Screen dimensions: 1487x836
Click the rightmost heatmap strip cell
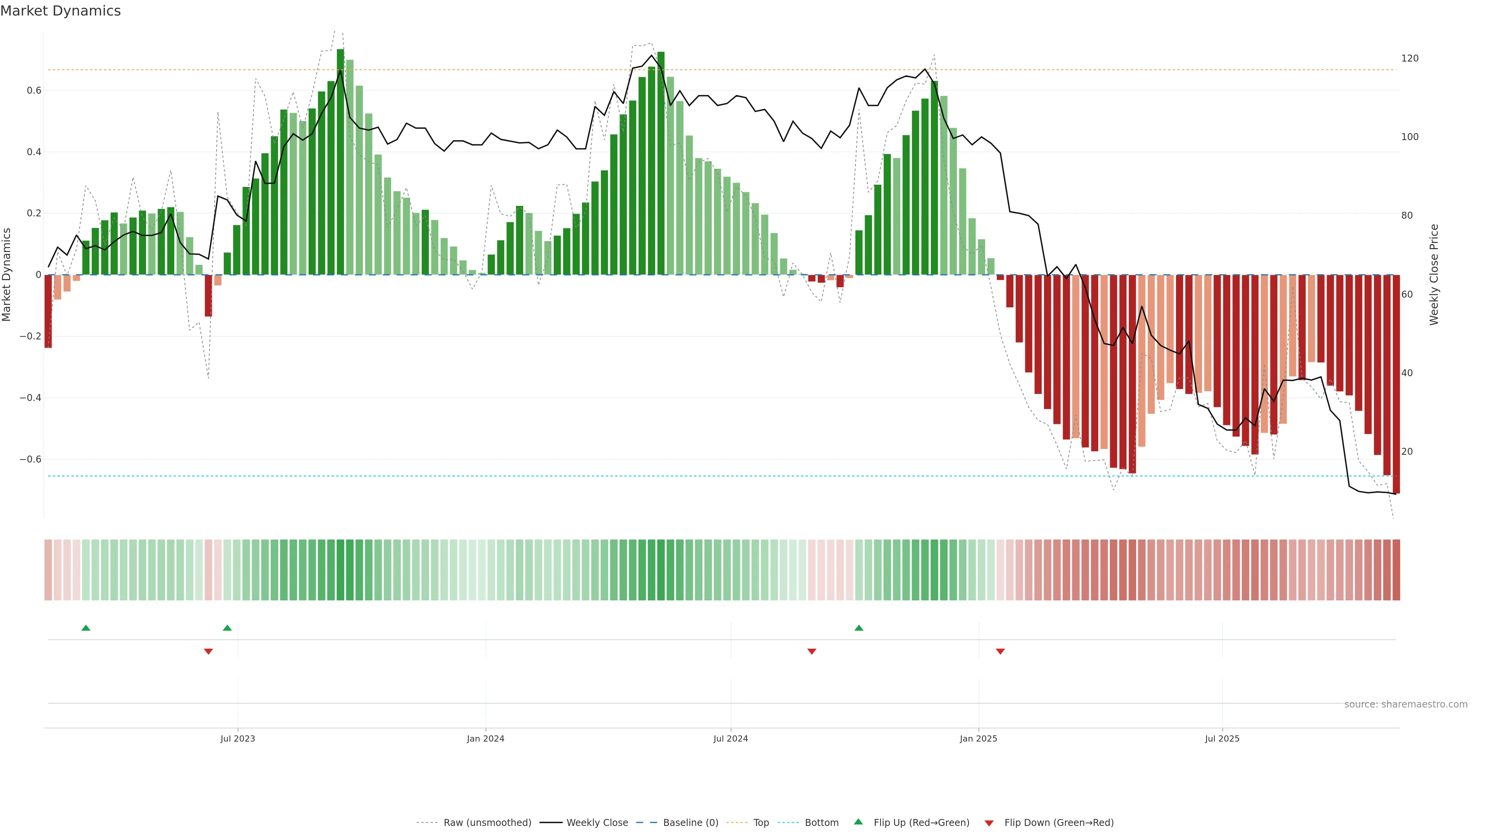click(1396, 570)
